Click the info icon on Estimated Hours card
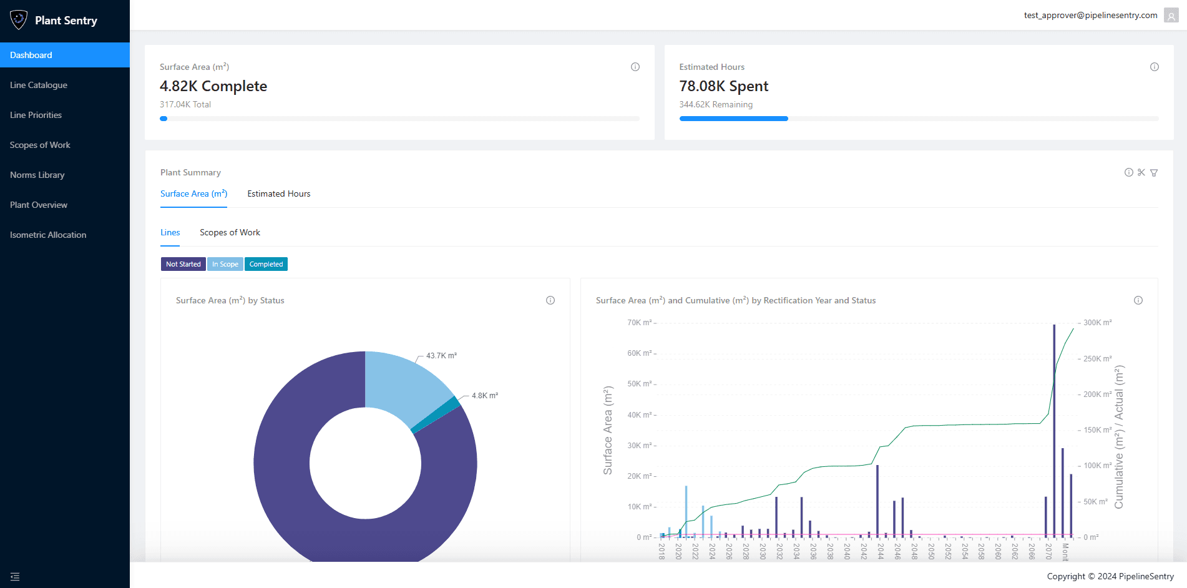The image size is (1187, 588). click(x=1154, y=67)
